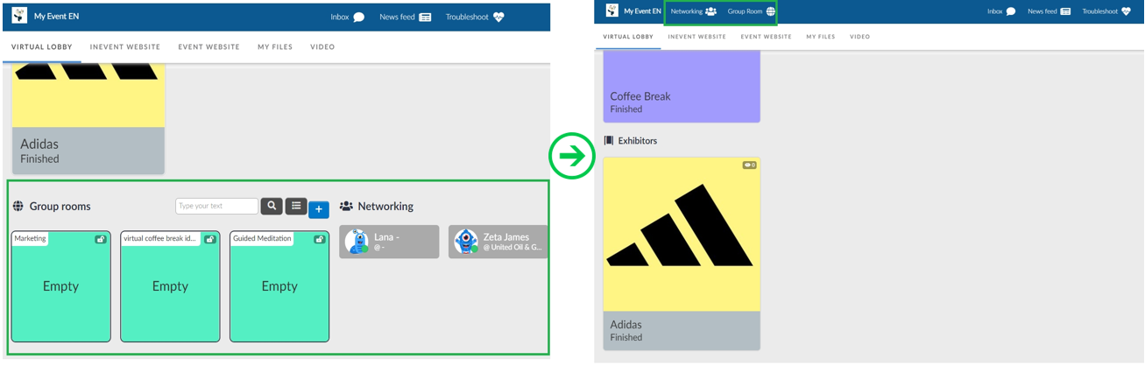Enter the Marketing group room card
Viewport: 1145px width, 366px height.
point(61,286)
